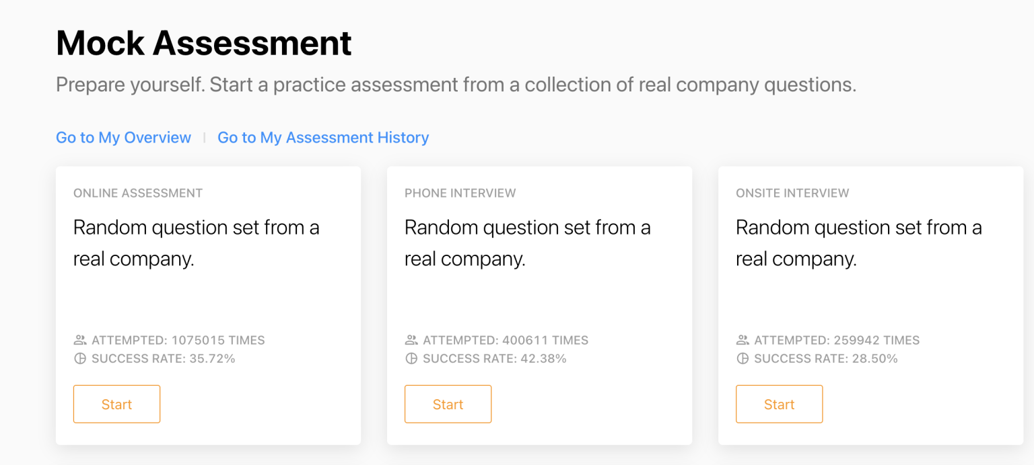Click the ONLINE ASSESSMENT card label

[138, 194]
